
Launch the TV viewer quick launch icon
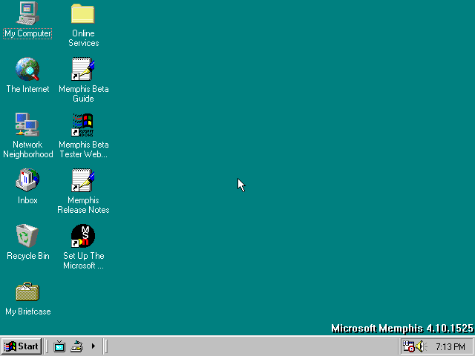(59, 346)
